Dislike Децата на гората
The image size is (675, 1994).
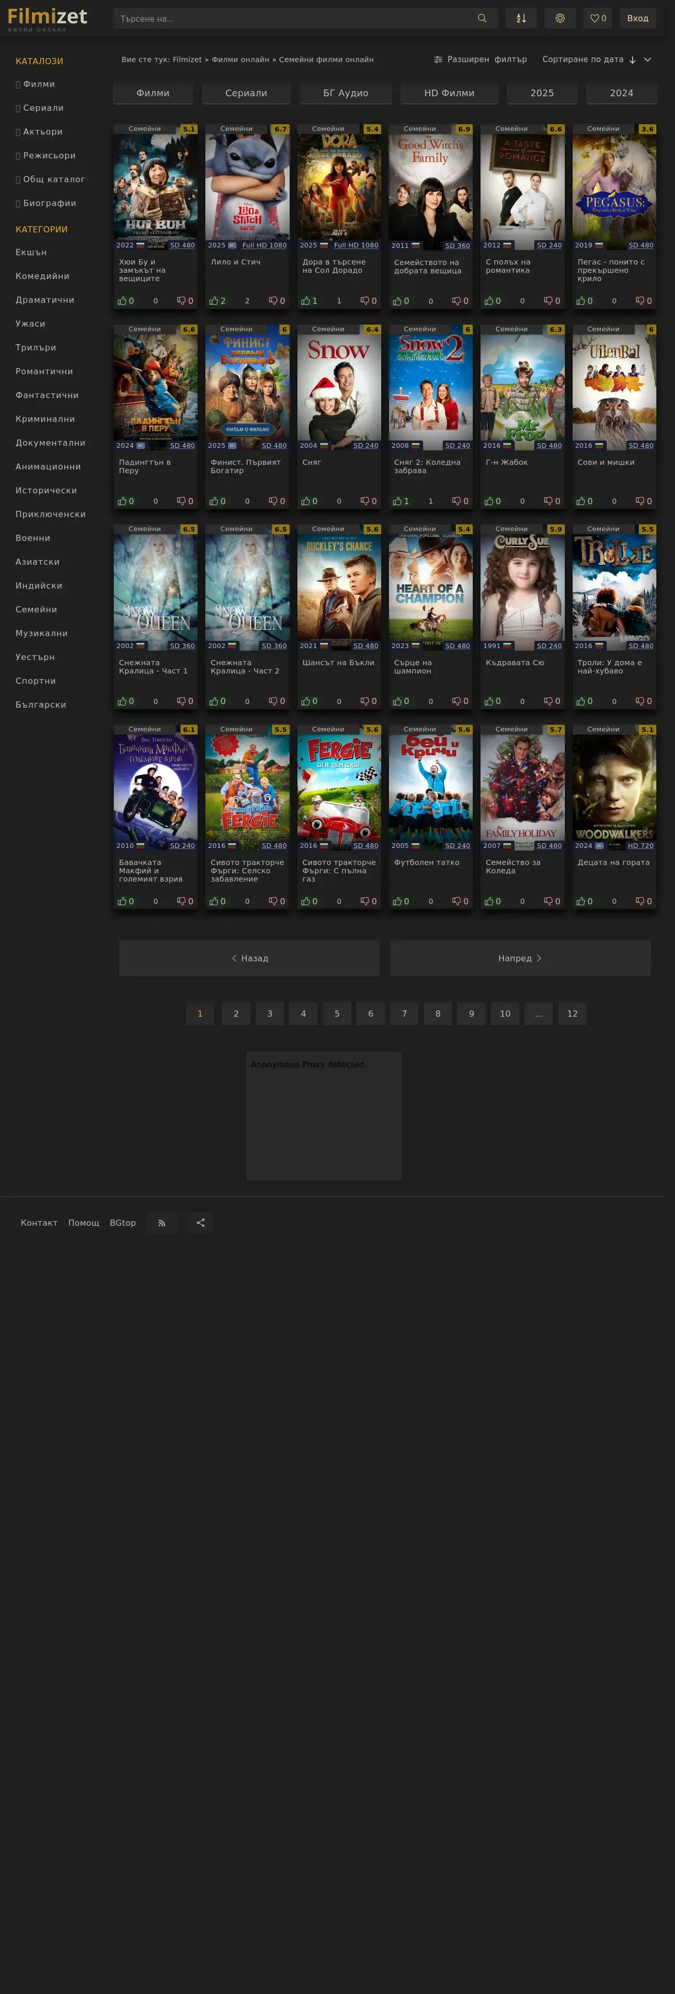pos(644,902)
